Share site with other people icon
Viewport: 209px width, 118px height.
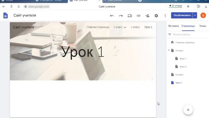click(x=147, y=16)
